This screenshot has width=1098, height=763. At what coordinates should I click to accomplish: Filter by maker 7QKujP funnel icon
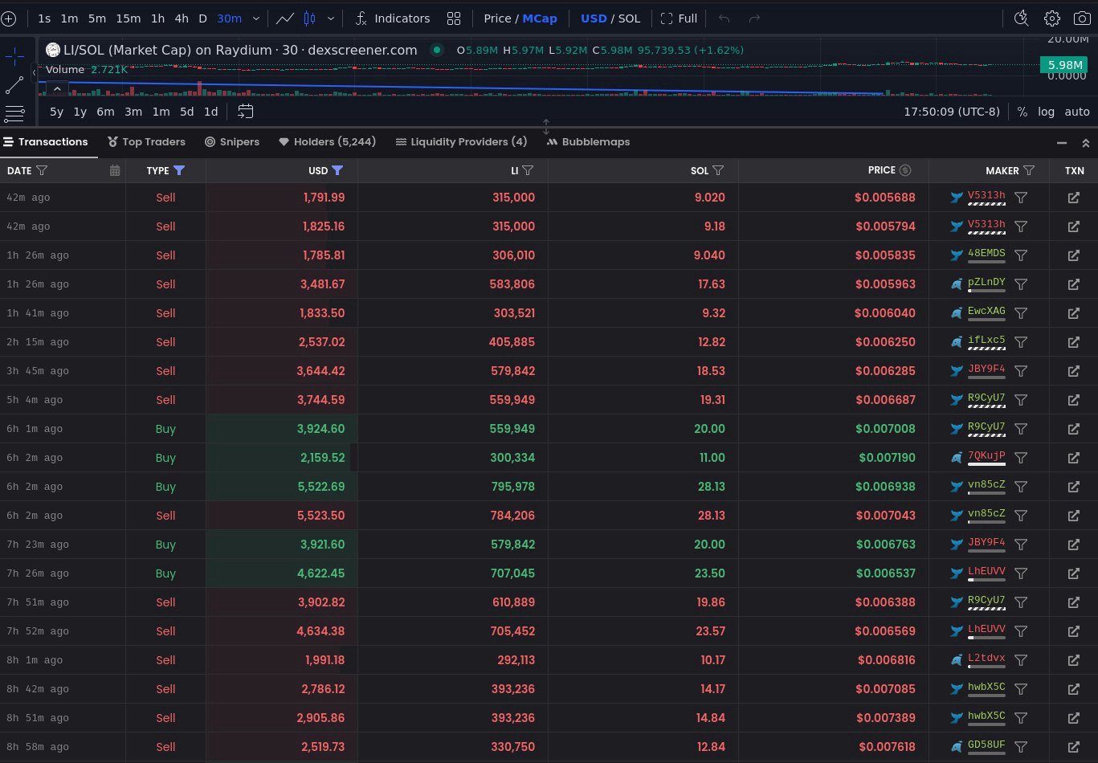coord(1021,458)
